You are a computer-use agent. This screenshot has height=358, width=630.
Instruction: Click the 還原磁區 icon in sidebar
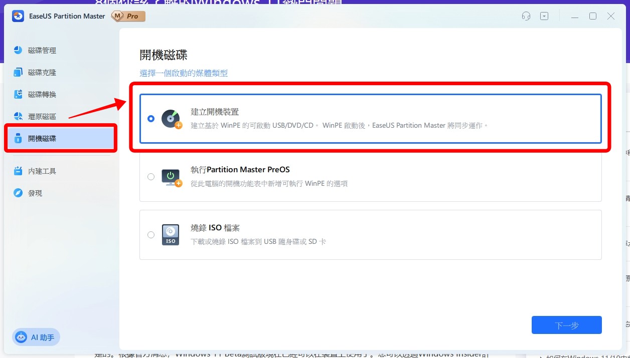tap(18, 117)
